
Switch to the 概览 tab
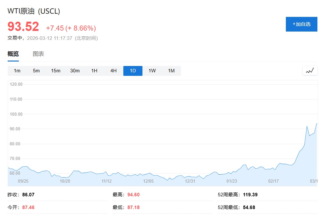(13, 54)
